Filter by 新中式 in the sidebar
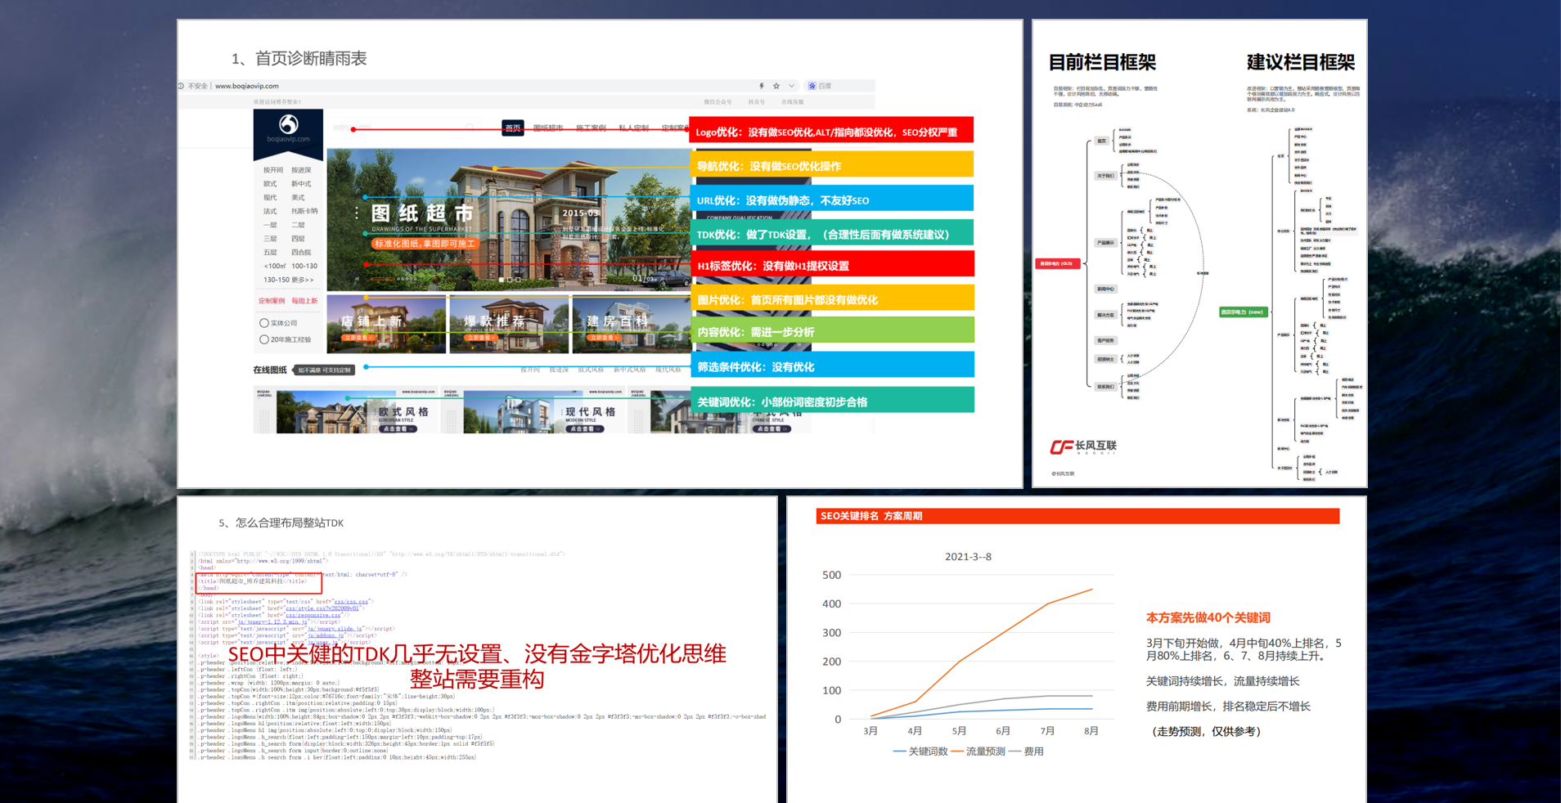Viewport: 1561px width, 803px height. pyautogui.click(x=301, y=184)
